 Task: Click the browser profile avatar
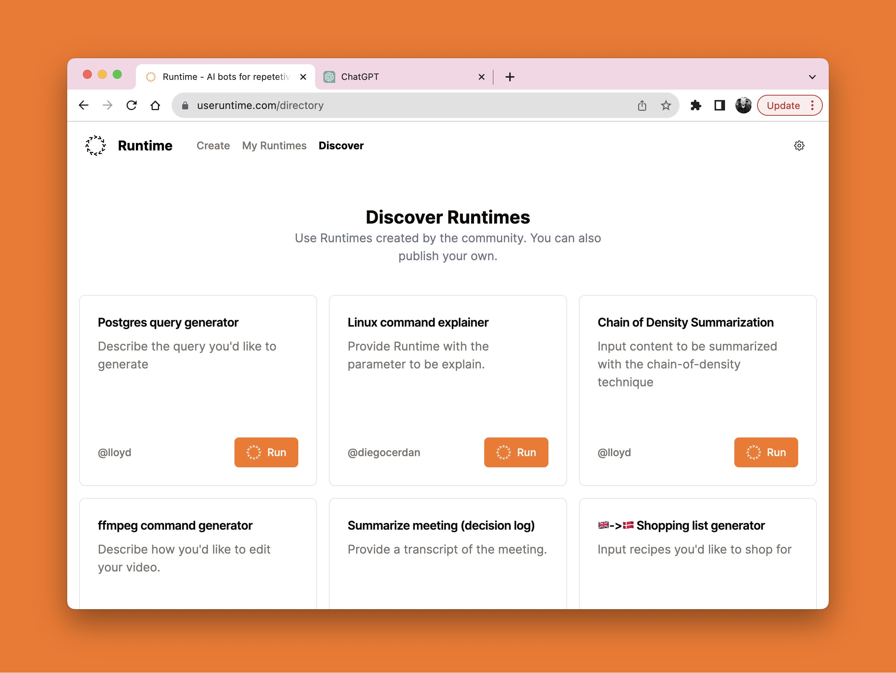744,105
